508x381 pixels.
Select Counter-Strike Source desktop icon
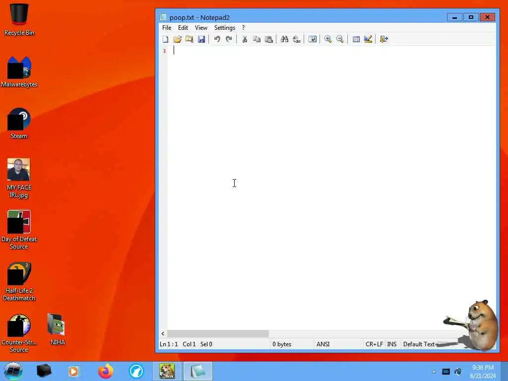tap(19, 333)
